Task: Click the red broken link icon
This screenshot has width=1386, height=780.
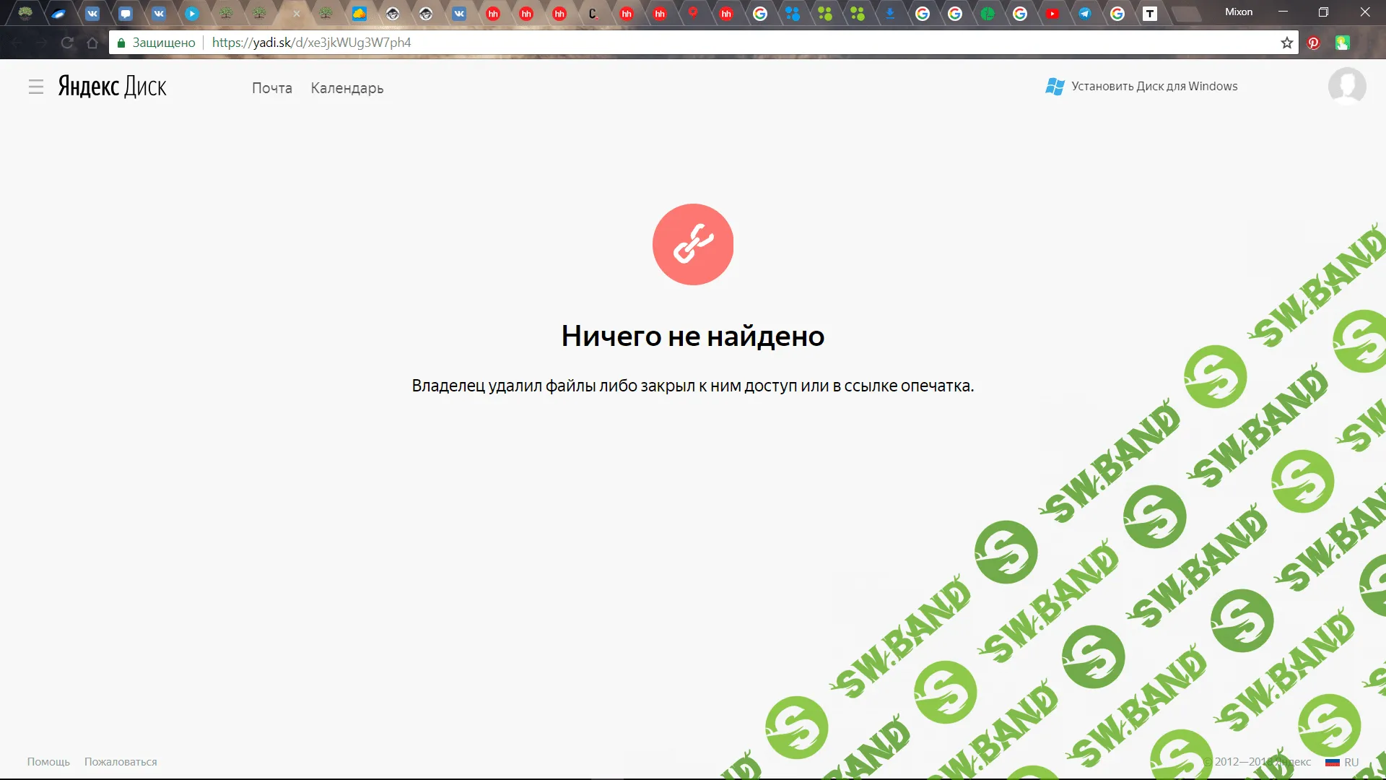Action: pyautogui.click(x=693, y=244)
